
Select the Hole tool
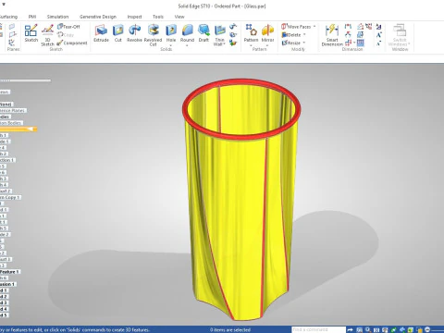pyautogui.click(x=171, y=33)
